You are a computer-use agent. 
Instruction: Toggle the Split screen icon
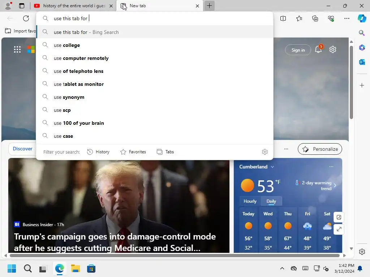click(283, 18)
